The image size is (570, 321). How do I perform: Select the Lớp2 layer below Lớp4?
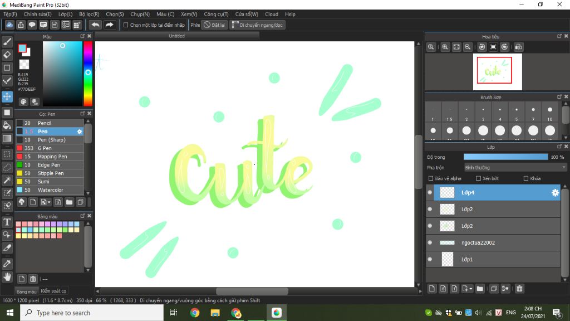(x=493, y=210)
